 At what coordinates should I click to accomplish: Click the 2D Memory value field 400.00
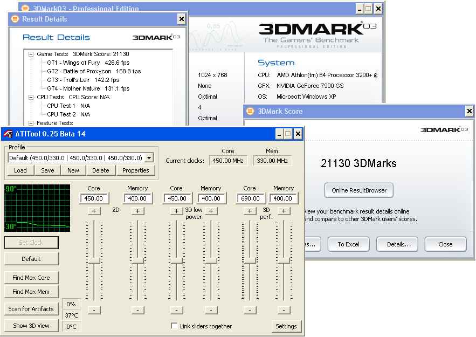coord(137,198)
